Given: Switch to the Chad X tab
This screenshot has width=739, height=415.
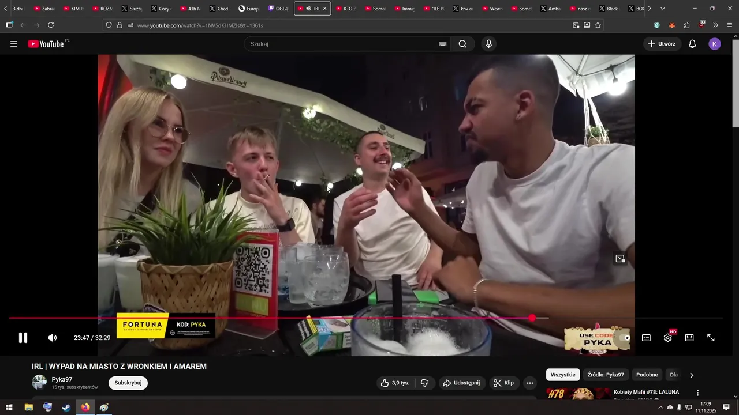Looking at the screenshot, I should [219, 9].
